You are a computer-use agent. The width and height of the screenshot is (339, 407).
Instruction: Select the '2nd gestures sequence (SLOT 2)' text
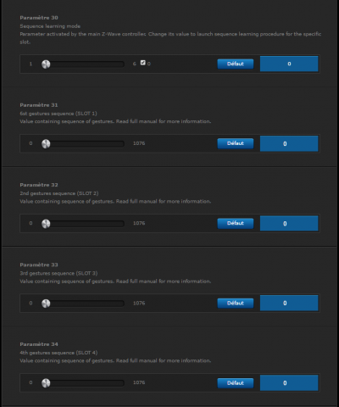(x=59, y=193)
